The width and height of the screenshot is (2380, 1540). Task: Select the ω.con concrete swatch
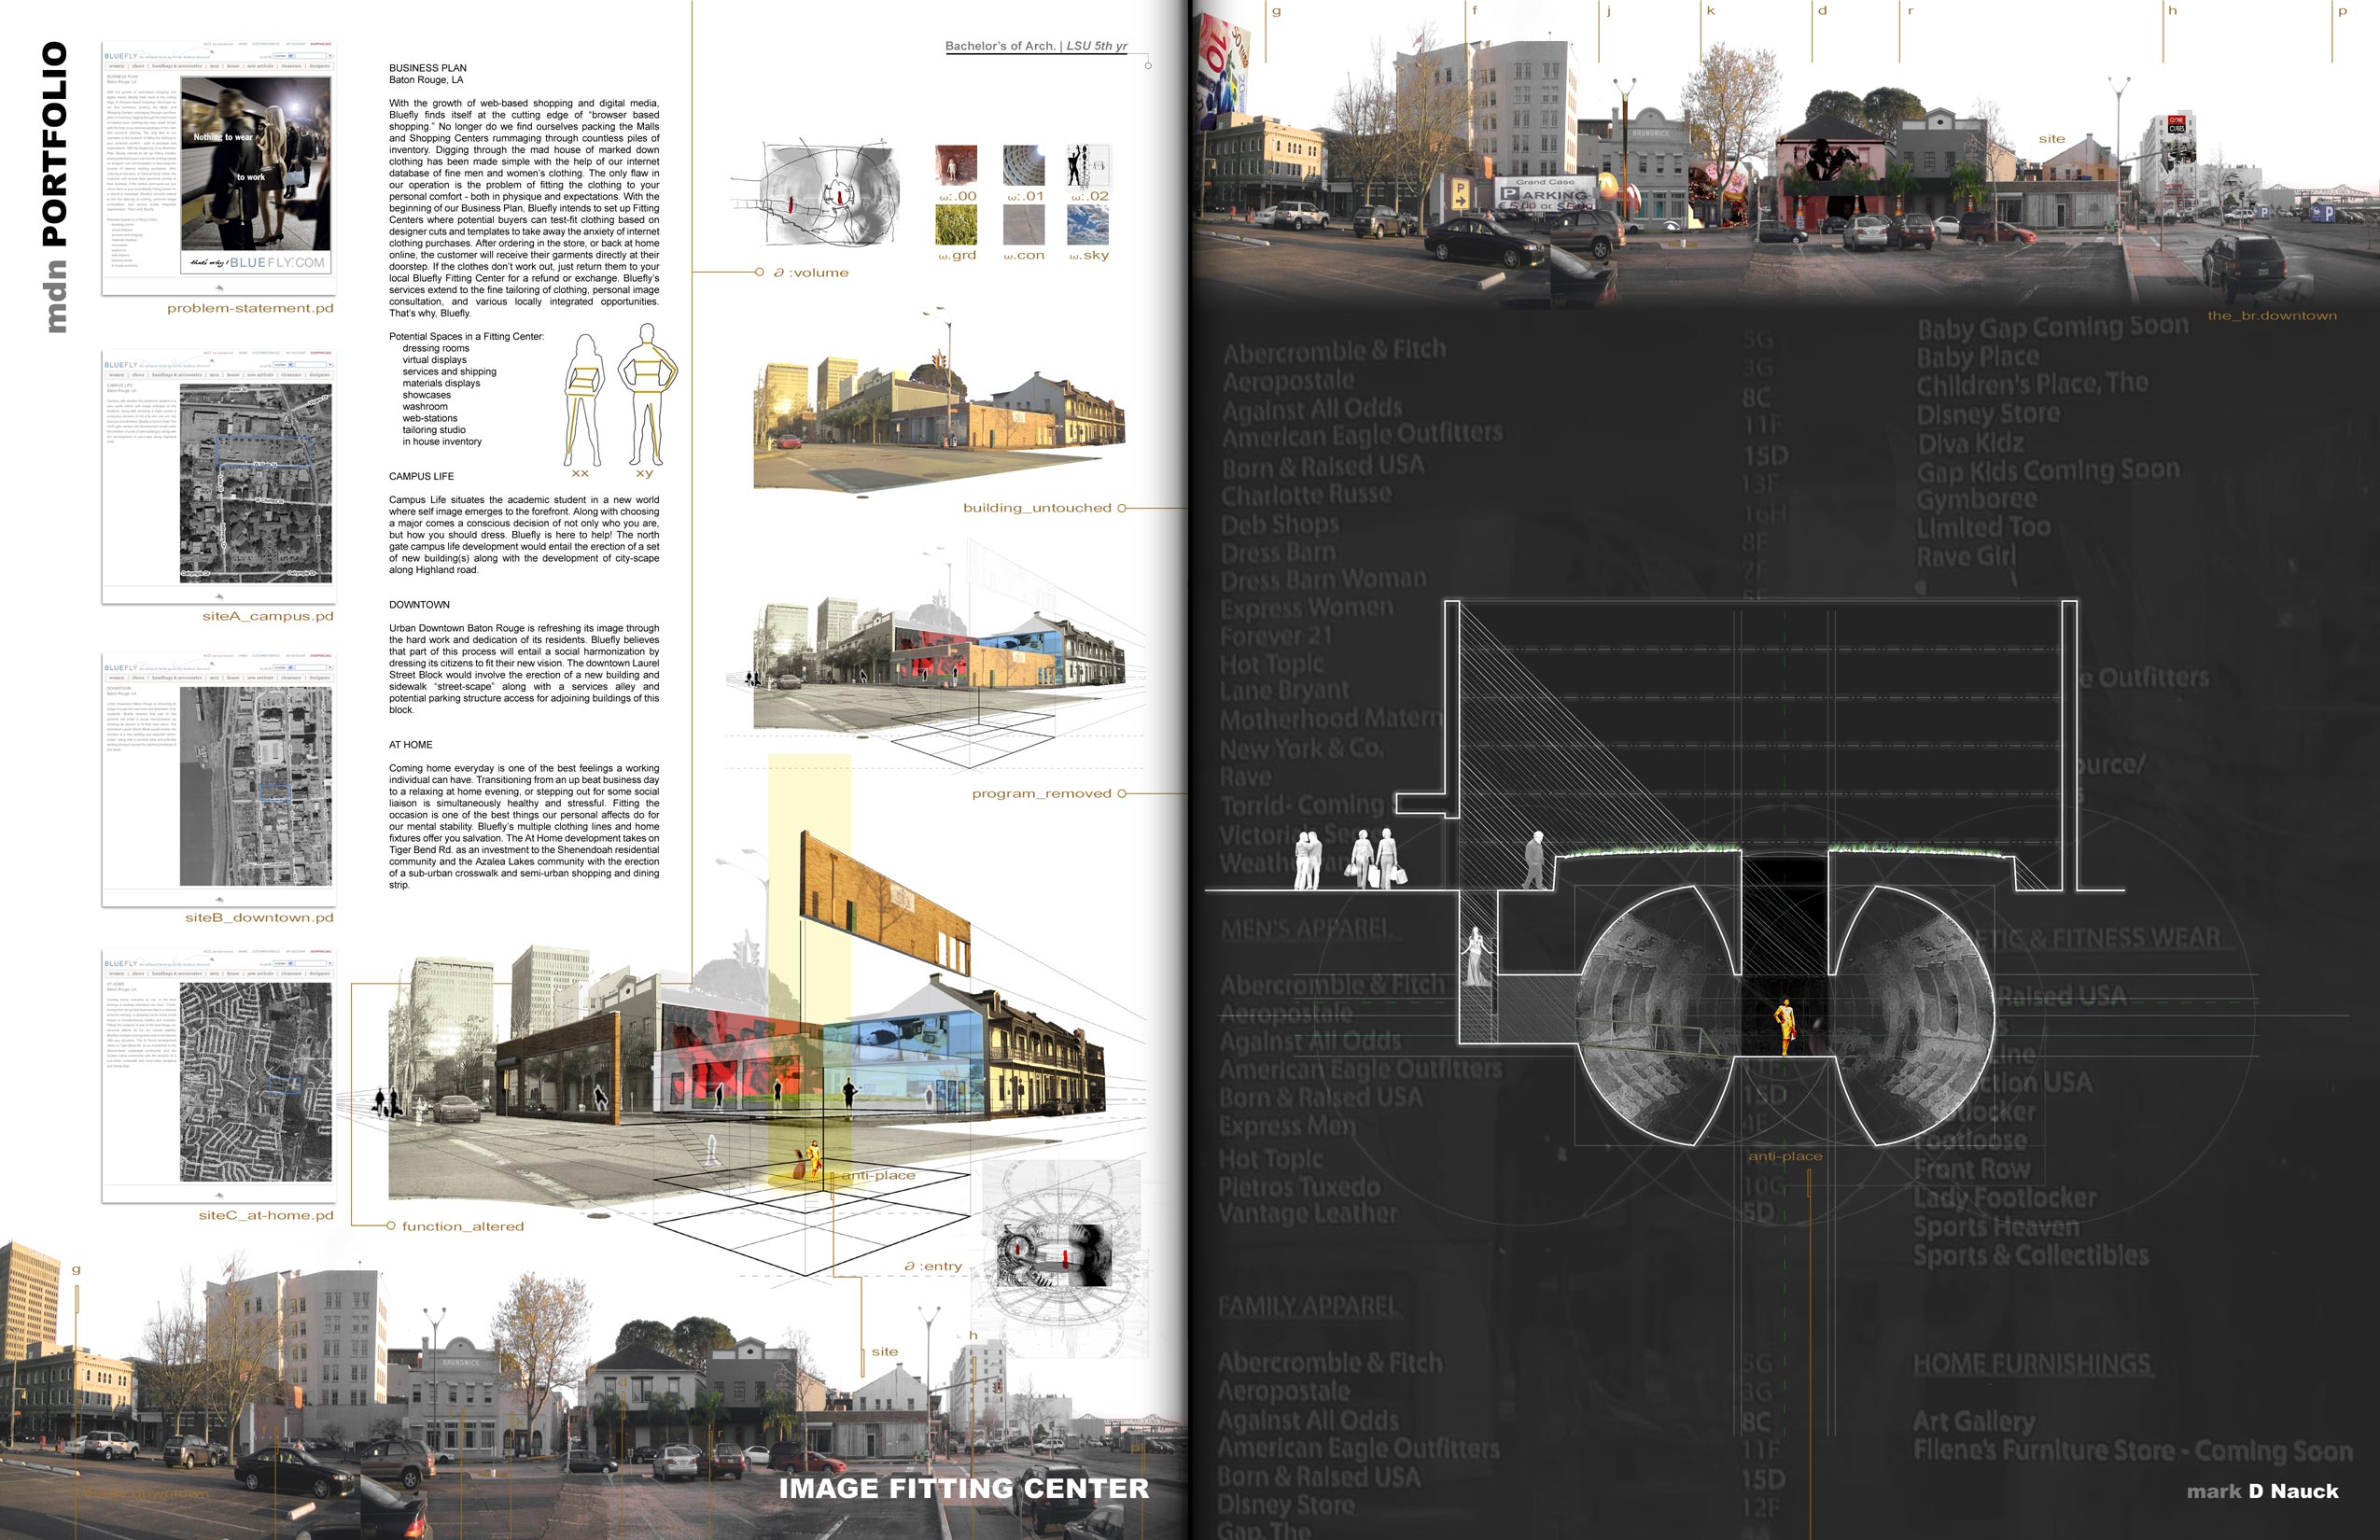coord(1023,225)
